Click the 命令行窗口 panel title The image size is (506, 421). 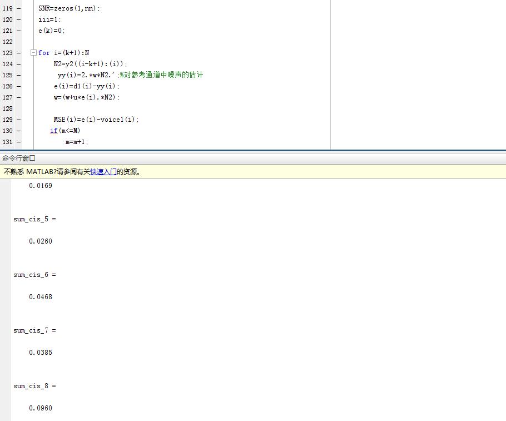pyautogui.click(x=19, y=158)
